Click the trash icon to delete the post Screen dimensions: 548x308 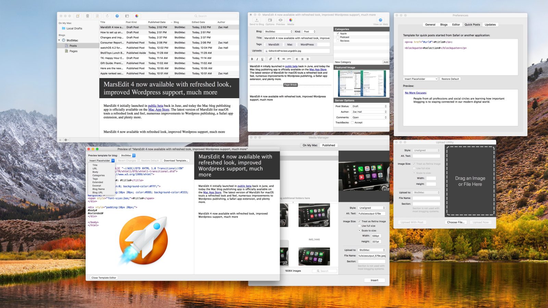(88, 16)
